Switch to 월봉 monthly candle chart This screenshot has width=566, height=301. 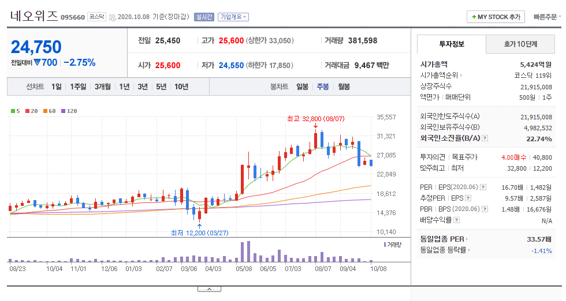(344, 86)
